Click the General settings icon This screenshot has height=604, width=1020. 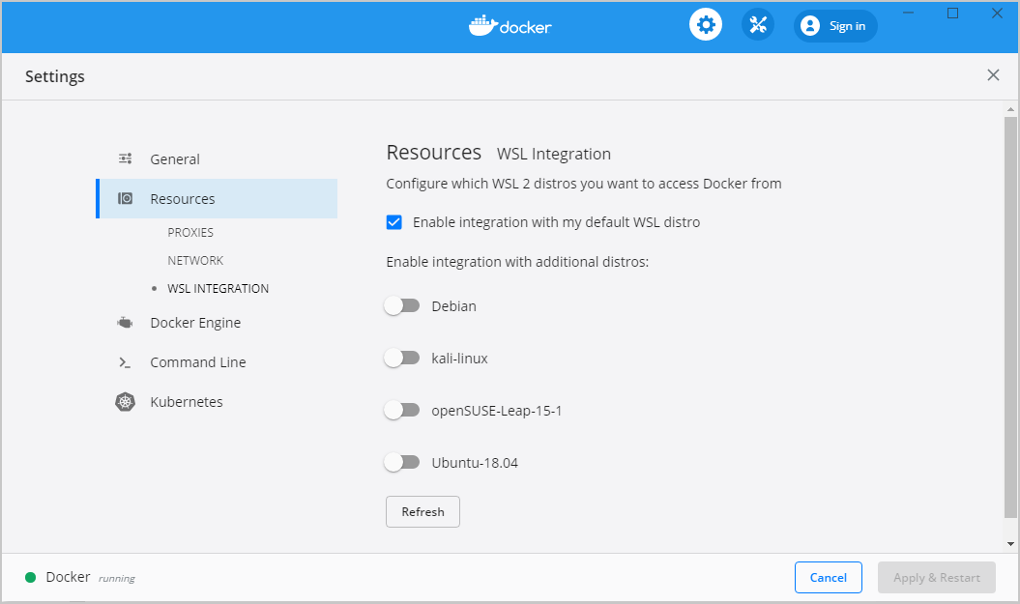click(x=125, y=158)
